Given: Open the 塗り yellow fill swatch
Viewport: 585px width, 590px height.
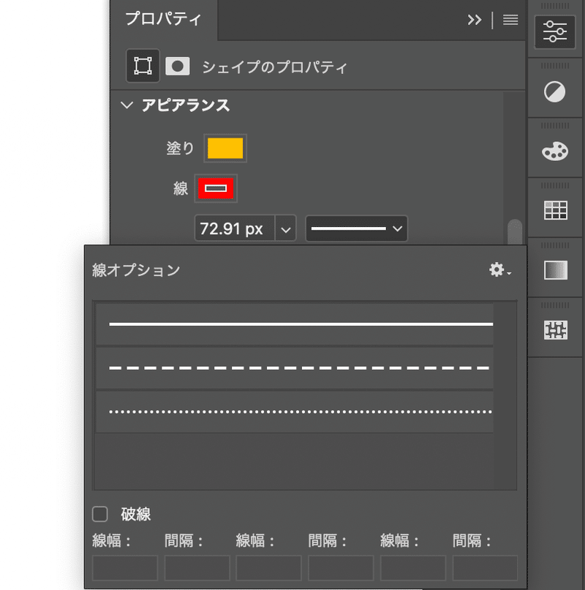Looking at the screenshot, I should tap(225, 149).
